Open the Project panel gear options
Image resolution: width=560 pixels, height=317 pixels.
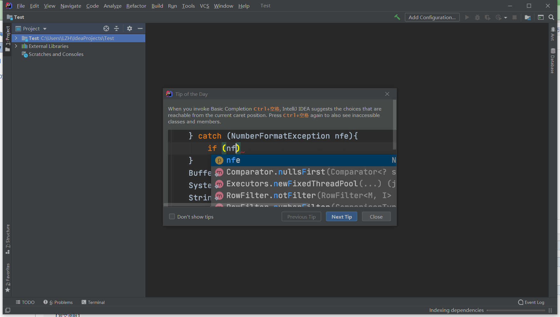pos(130,28)
